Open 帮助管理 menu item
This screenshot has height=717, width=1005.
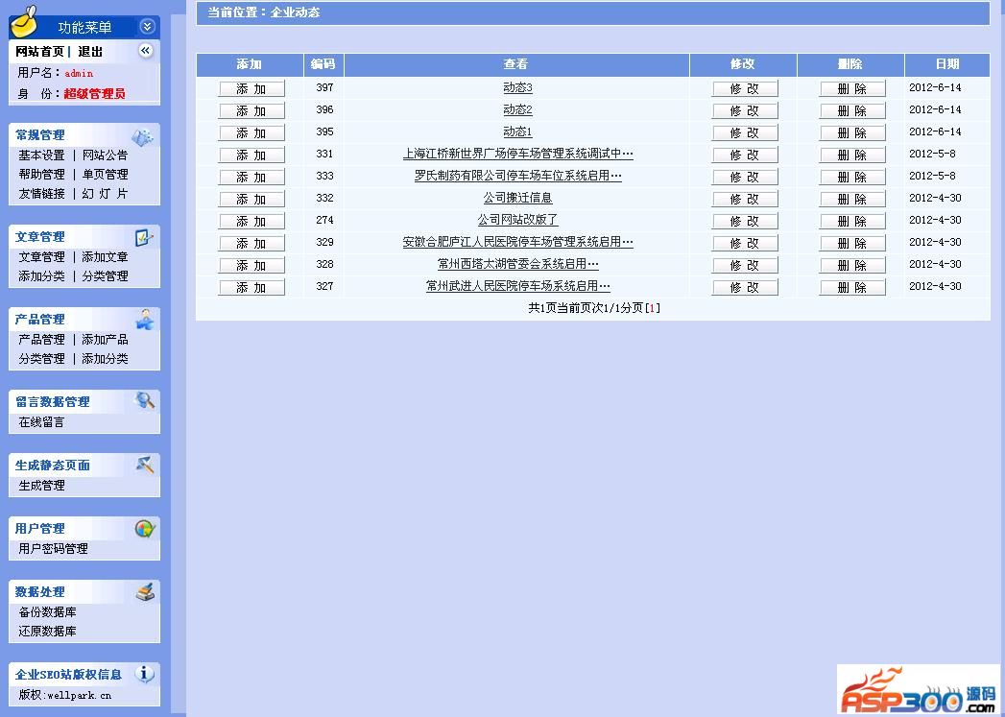click(x=41, y=175)
